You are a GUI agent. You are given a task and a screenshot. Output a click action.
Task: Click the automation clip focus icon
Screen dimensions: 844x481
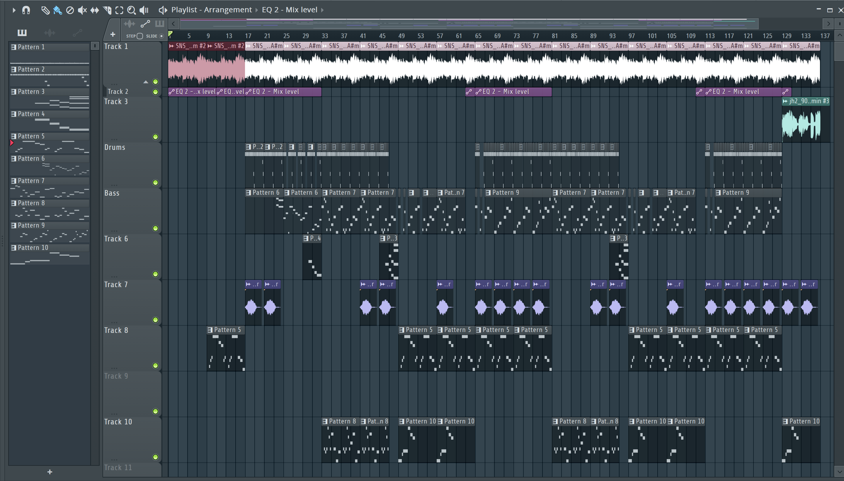click(x=145, y=23)
